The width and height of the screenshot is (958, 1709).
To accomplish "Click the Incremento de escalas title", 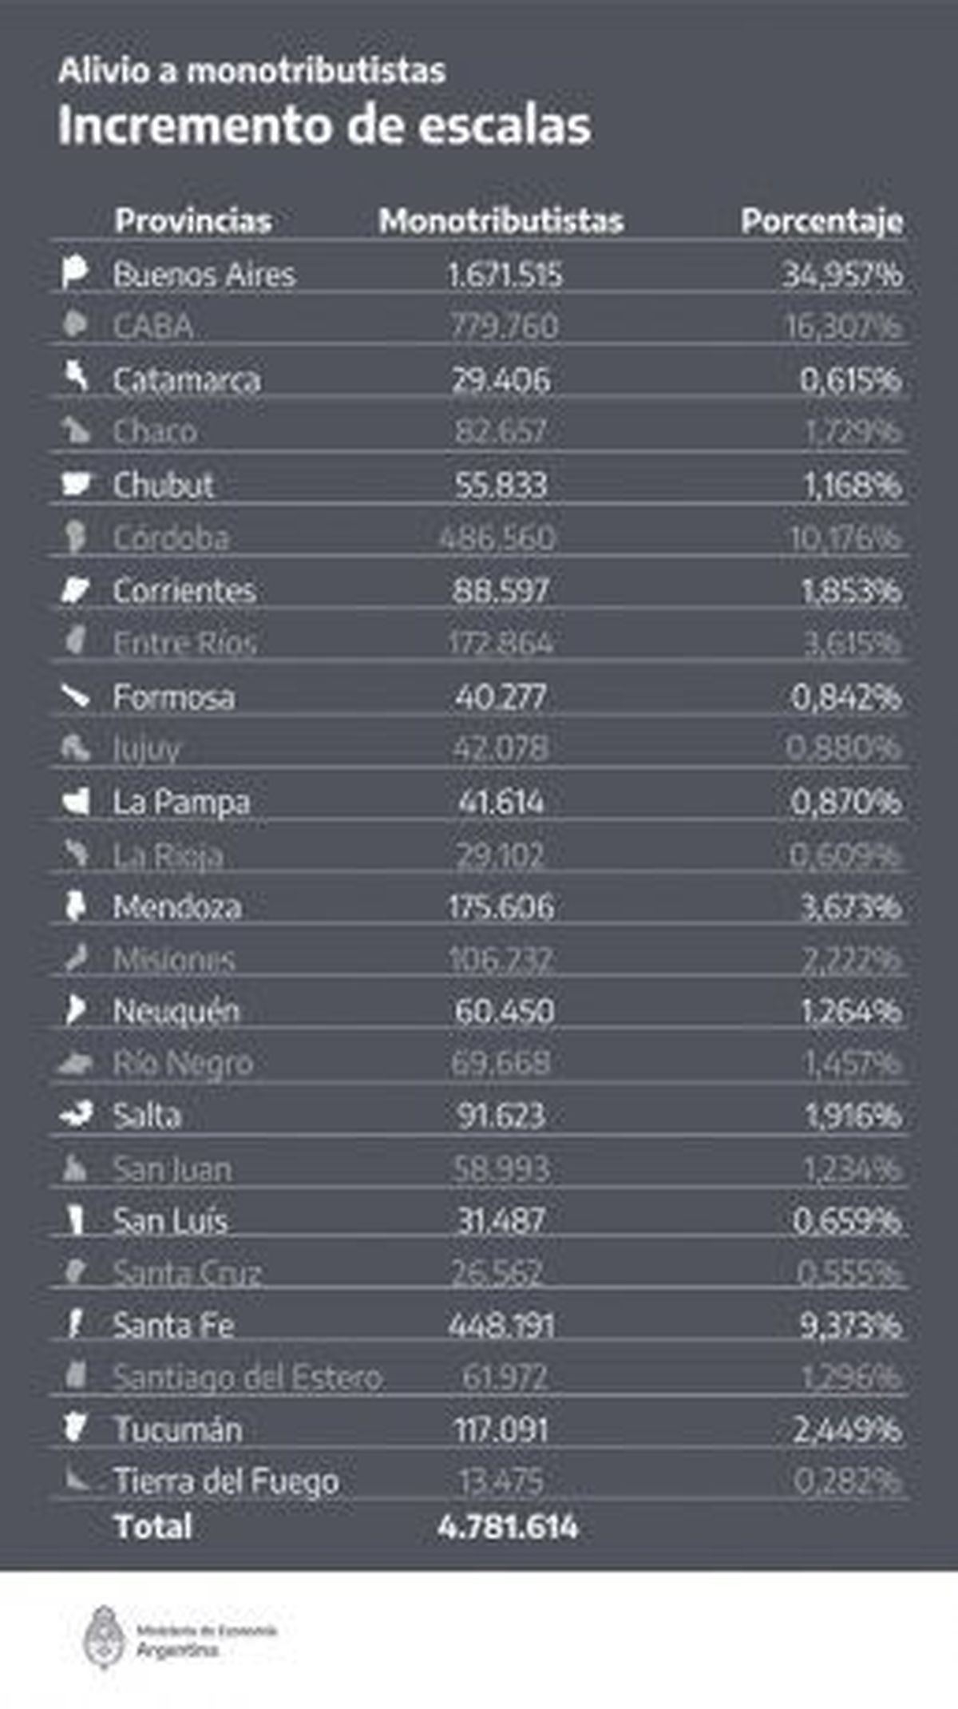I will pos(324,125).
